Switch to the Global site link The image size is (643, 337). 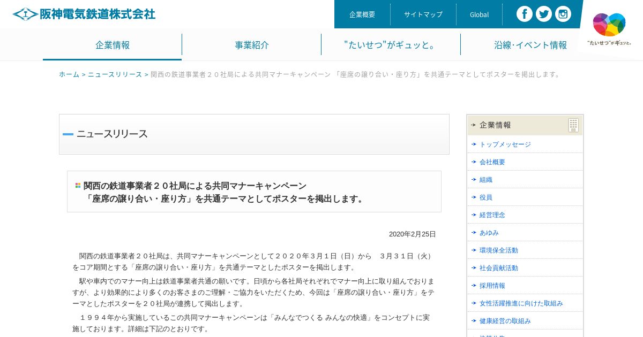(x=479, y=14)
